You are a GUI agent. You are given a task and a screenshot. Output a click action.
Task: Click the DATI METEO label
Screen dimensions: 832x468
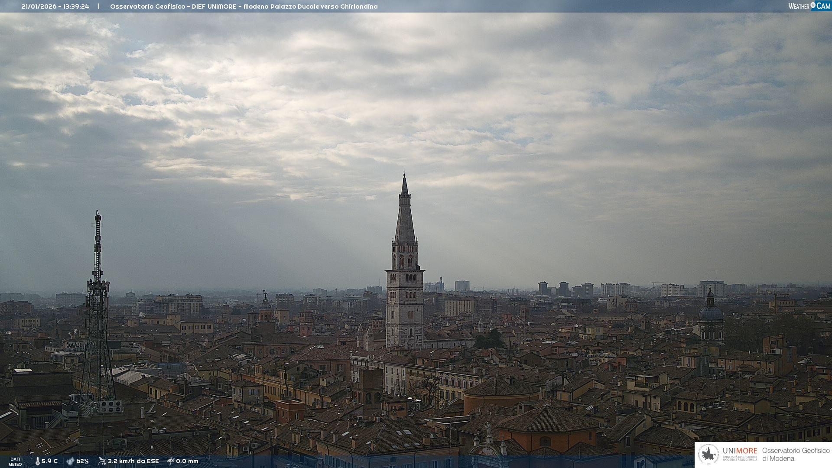(15, 461)
